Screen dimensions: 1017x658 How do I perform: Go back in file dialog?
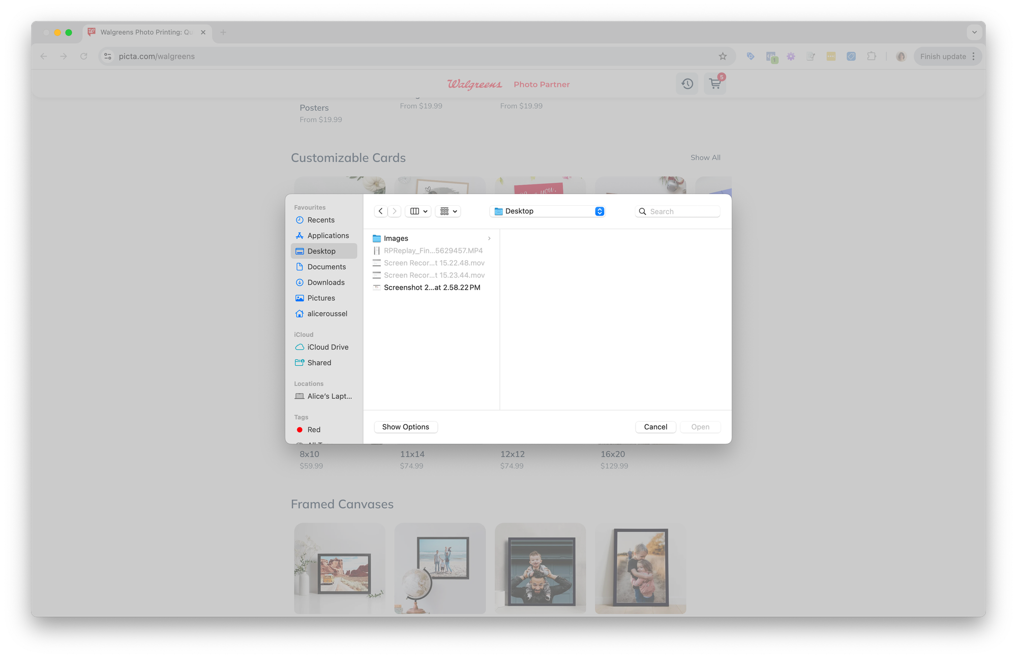380,211
